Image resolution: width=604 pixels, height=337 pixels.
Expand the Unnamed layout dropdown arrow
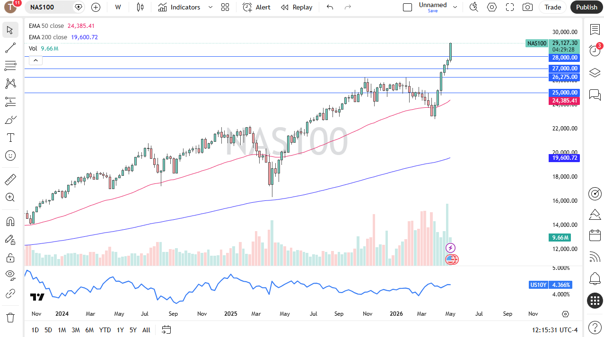tap(455, 7)
